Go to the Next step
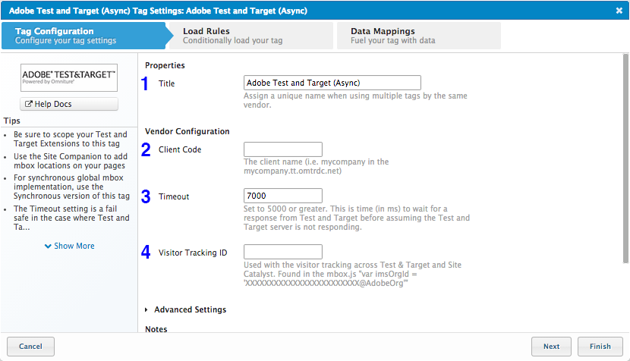The width and height of the screenshot is (630, 361). [551, 347]
